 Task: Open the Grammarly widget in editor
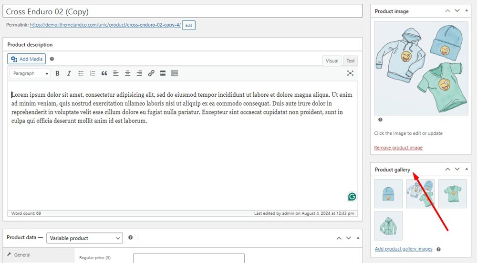point(352,197)
